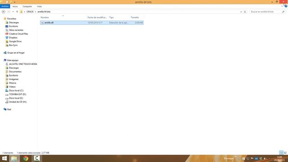This screenshot has height=162, width=288.
Task: Click the Descargas toolbar on the taskbar
Action: click(x=229, y=158)
